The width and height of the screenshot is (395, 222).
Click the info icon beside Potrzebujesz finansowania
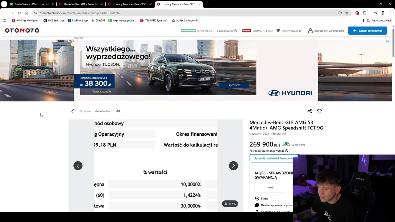point(287,151)
